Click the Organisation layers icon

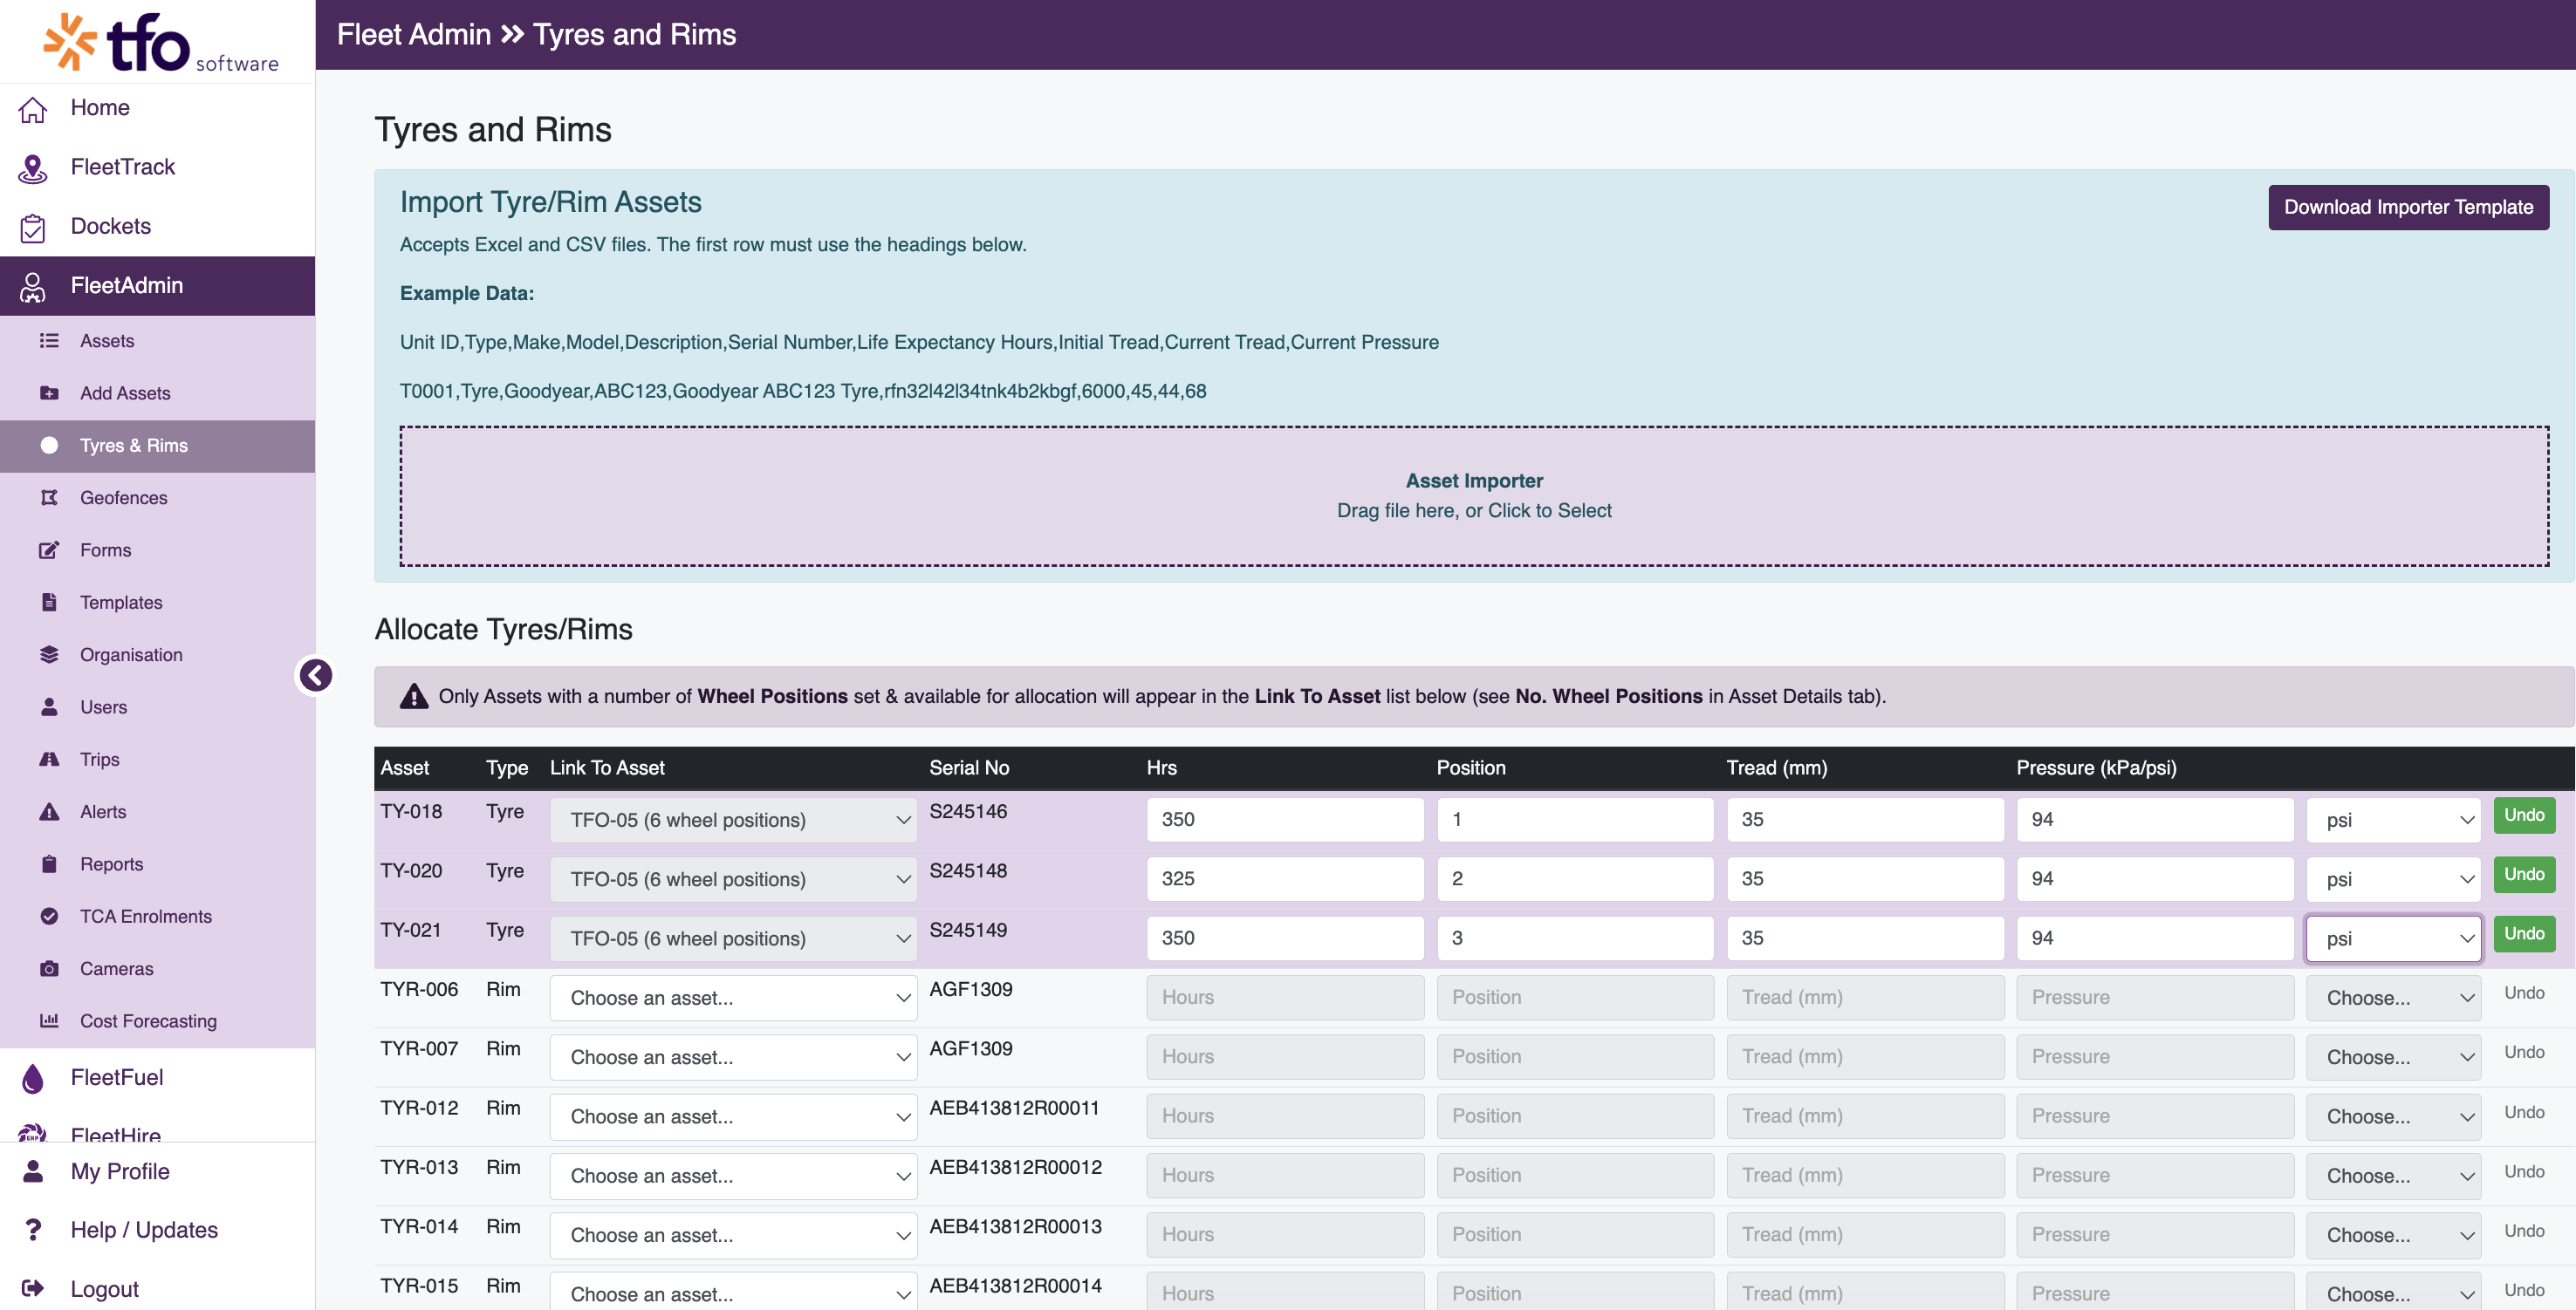[x=49, y=654]
